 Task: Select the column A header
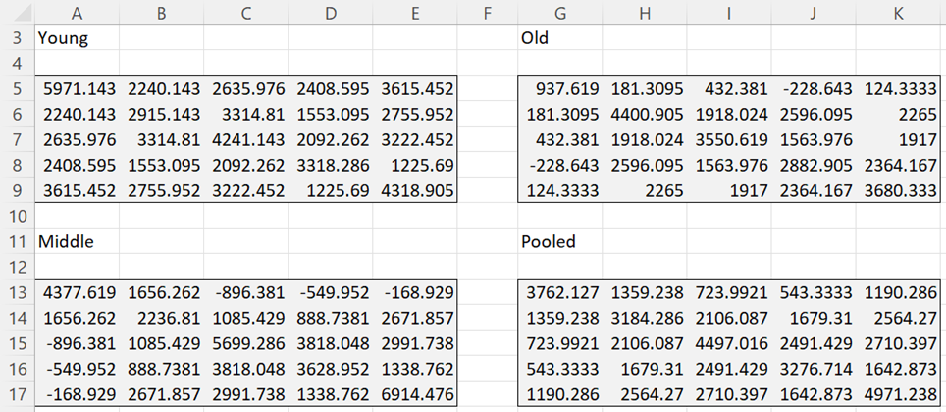click(76, 11)
